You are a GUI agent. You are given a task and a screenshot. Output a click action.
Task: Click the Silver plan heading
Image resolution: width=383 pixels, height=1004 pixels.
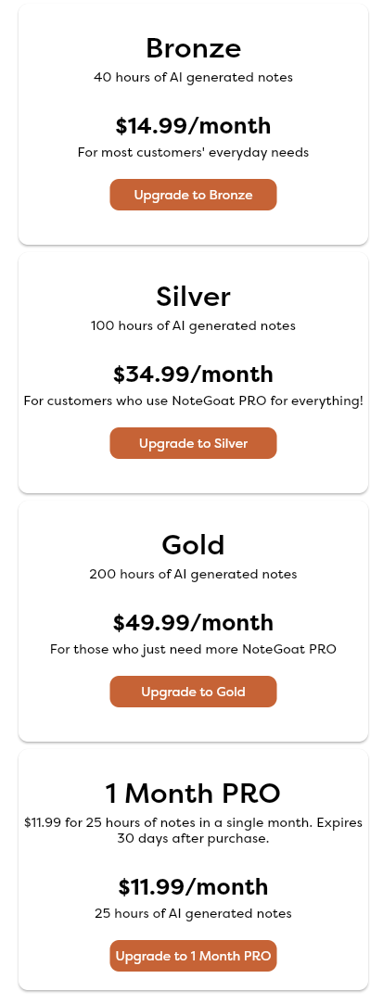click(x=194, y=297)
